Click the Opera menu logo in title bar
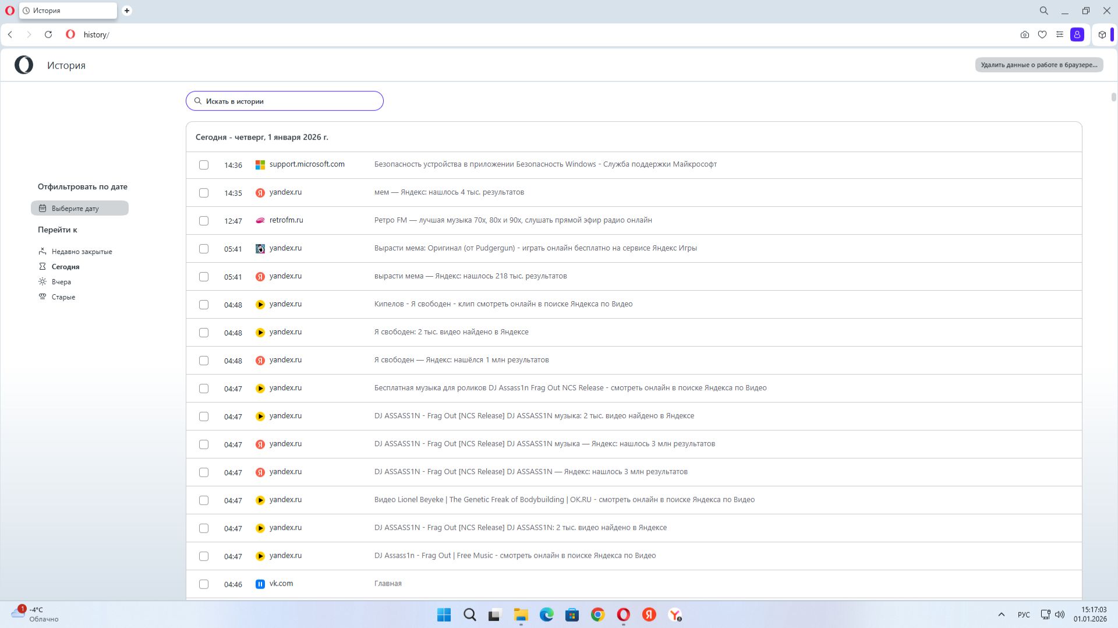 [x=10, y=10]
